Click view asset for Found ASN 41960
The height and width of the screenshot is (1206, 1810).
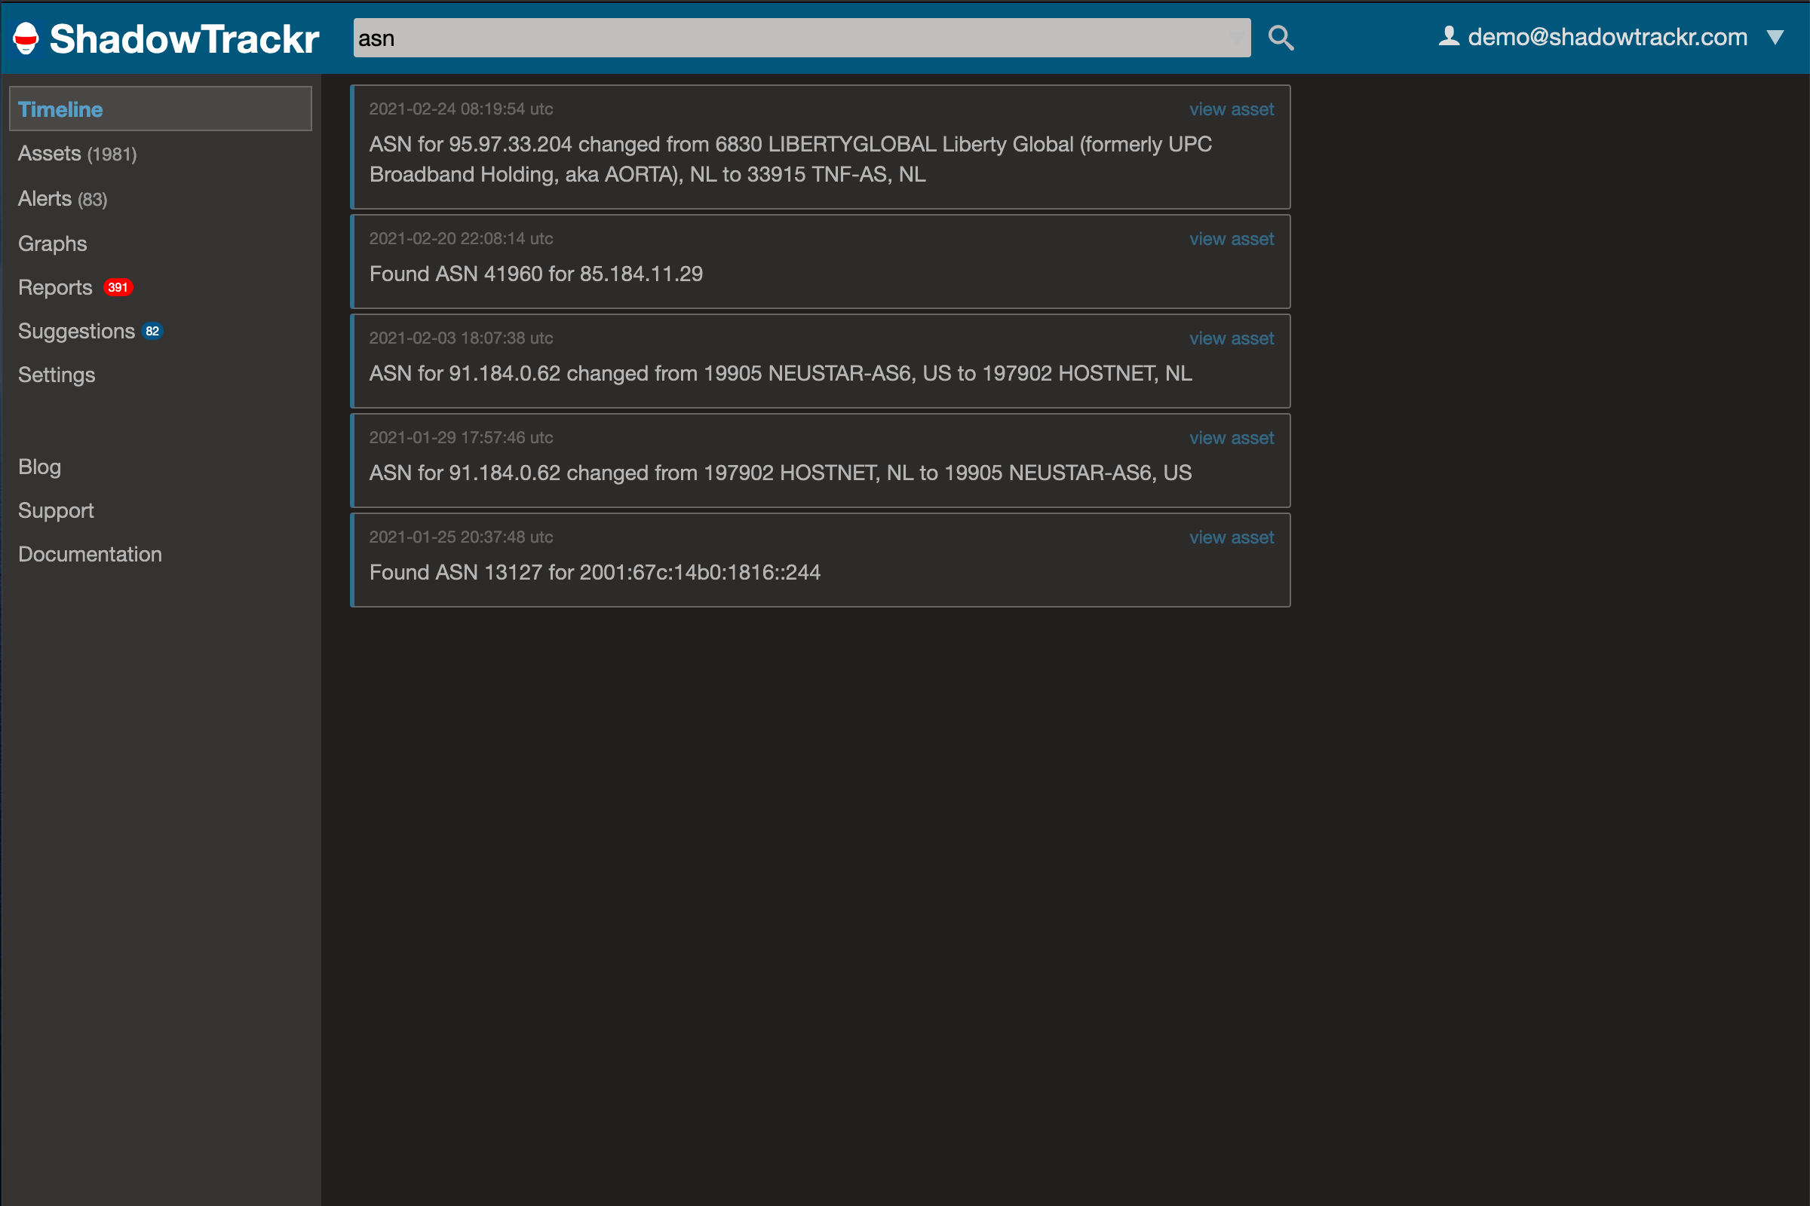(x=1231, y=239)
